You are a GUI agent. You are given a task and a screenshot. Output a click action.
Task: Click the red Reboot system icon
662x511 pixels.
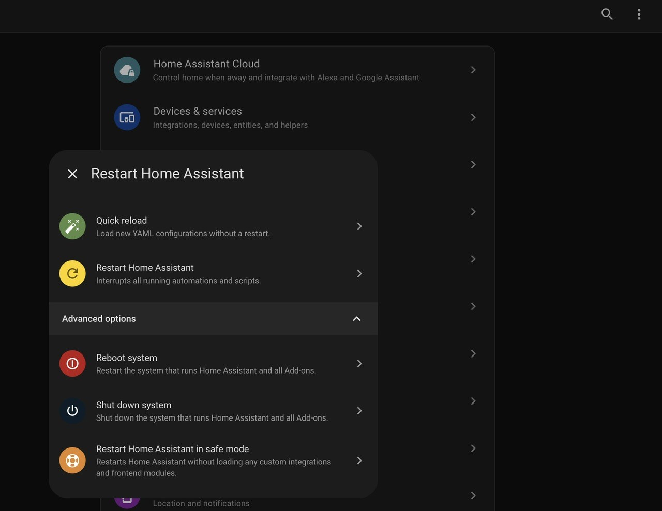tap(72, 364)
